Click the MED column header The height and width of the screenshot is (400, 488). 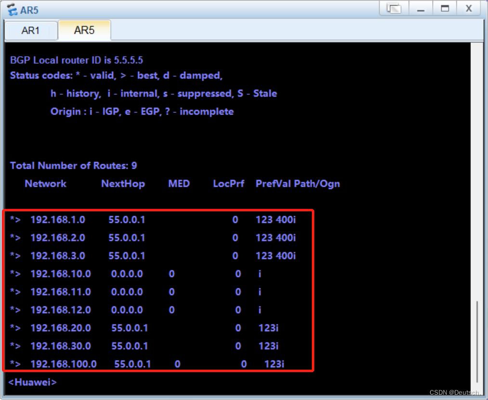pyautogui.click(x=179, y=184)
